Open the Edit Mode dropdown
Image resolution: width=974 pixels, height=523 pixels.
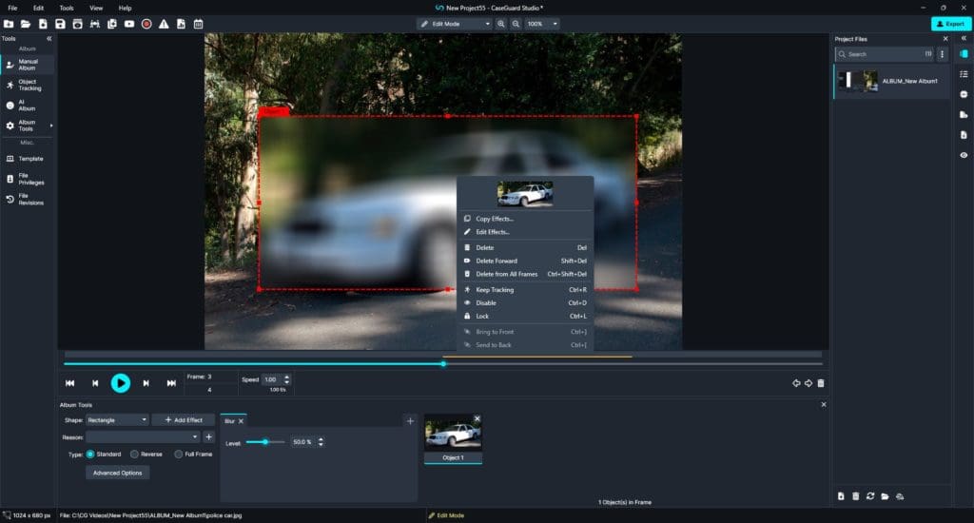(455, 24)
